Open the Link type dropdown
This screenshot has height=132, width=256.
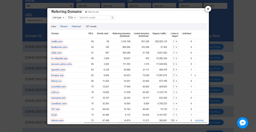[x=58, y=17]
